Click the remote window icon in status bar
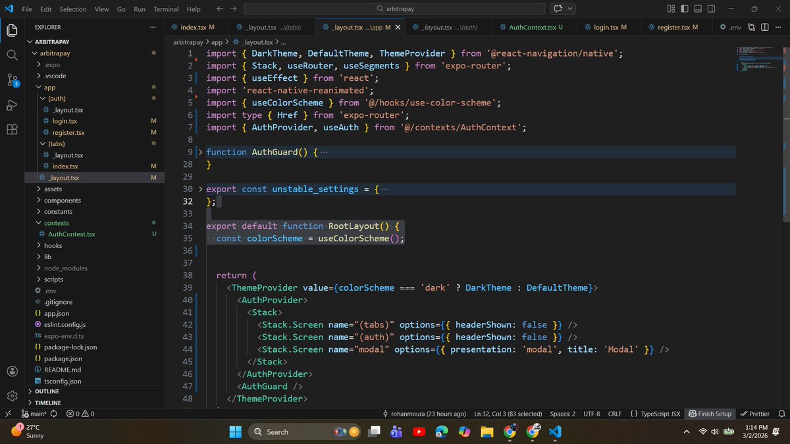The width and height of the screenshot is (790, 444). (7, 414)
